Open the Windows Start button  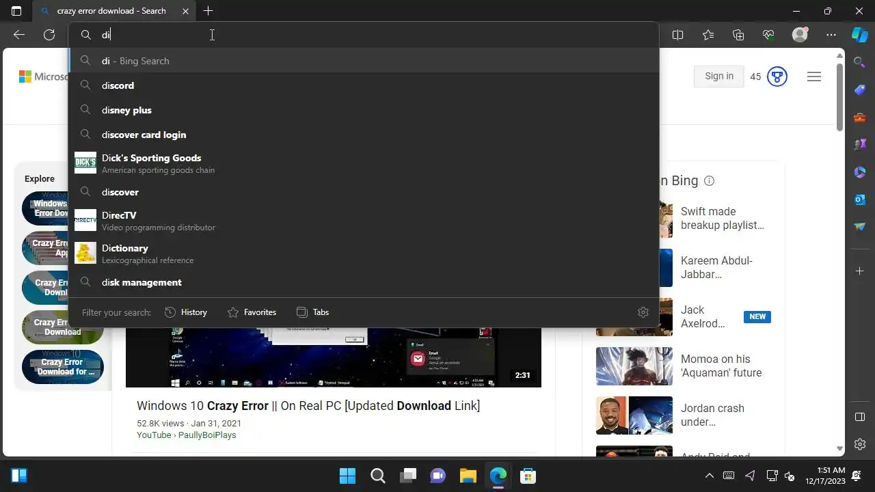coord(347,476)
